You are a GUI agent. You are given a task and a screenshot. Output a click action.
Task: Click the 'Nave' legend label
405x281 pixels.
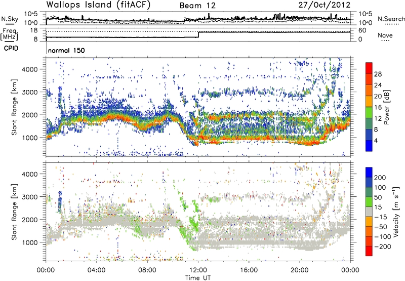tap(385, 35)
